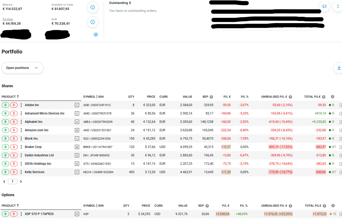Sell XSP 570 P 17APR25 with S button
This screenshot has width=342, height=220.
pyautogui.click(x=14, y=214)
